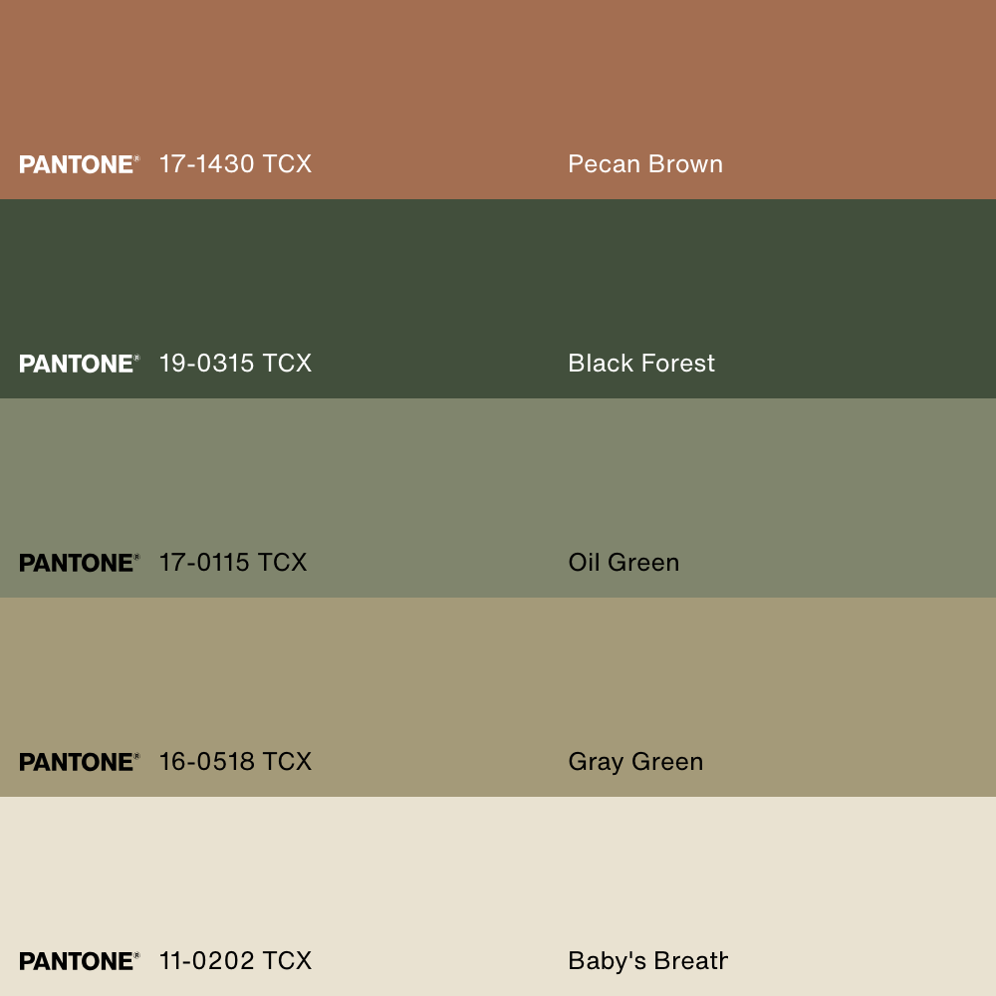Click the code 17-0115 TCX
The height and width of the screenshot is (996, 996).
point(232,562)
